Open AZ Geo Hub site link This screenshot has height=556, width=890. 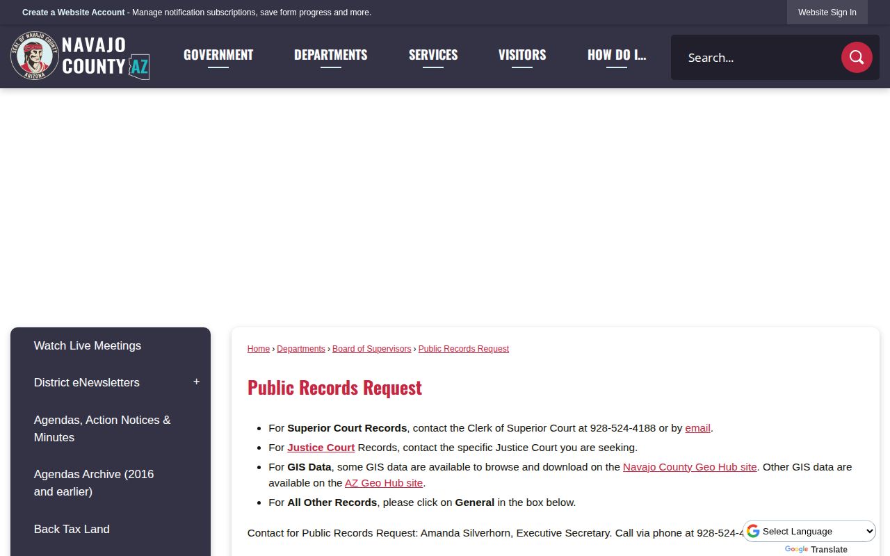click(384, 483)
